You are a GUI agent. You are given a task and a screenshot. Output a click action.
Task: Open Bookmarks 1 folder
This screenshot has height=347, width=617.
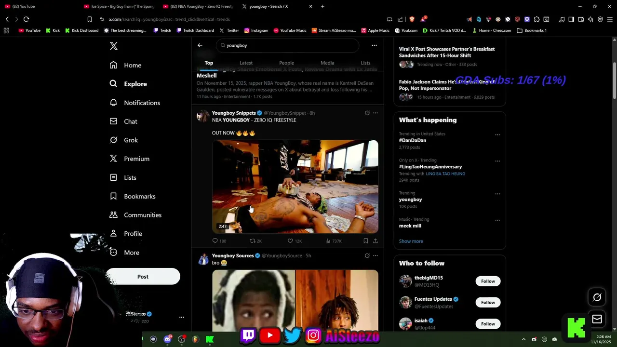(532, 30)
